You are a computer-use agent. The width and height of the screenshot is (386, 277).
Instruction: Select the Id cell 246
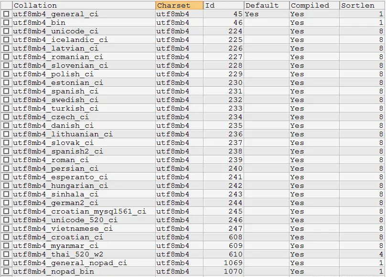pos(224,220)
